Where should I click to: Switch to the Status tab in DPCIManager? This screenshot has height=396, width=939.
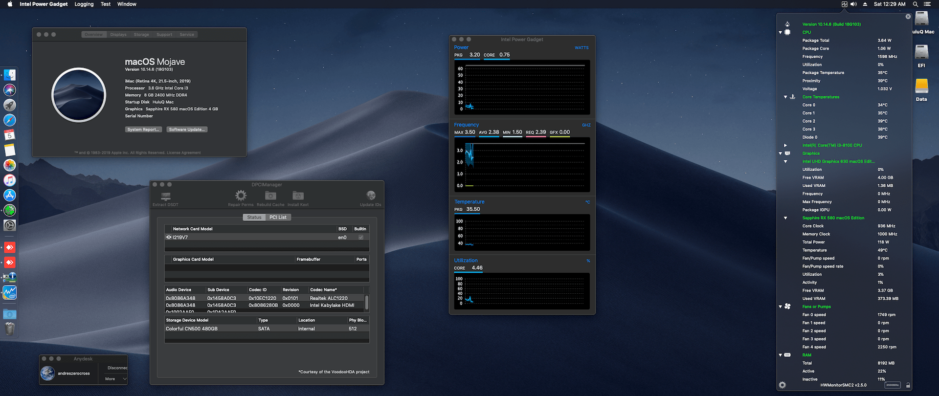[254, 217]
